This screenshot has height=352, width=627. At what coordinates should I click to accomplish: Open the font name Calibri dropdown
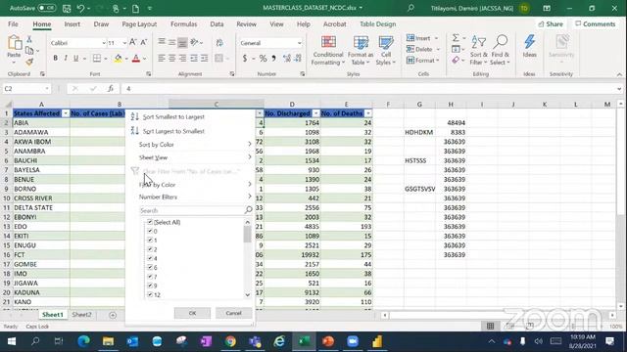[x=104, y=43]
